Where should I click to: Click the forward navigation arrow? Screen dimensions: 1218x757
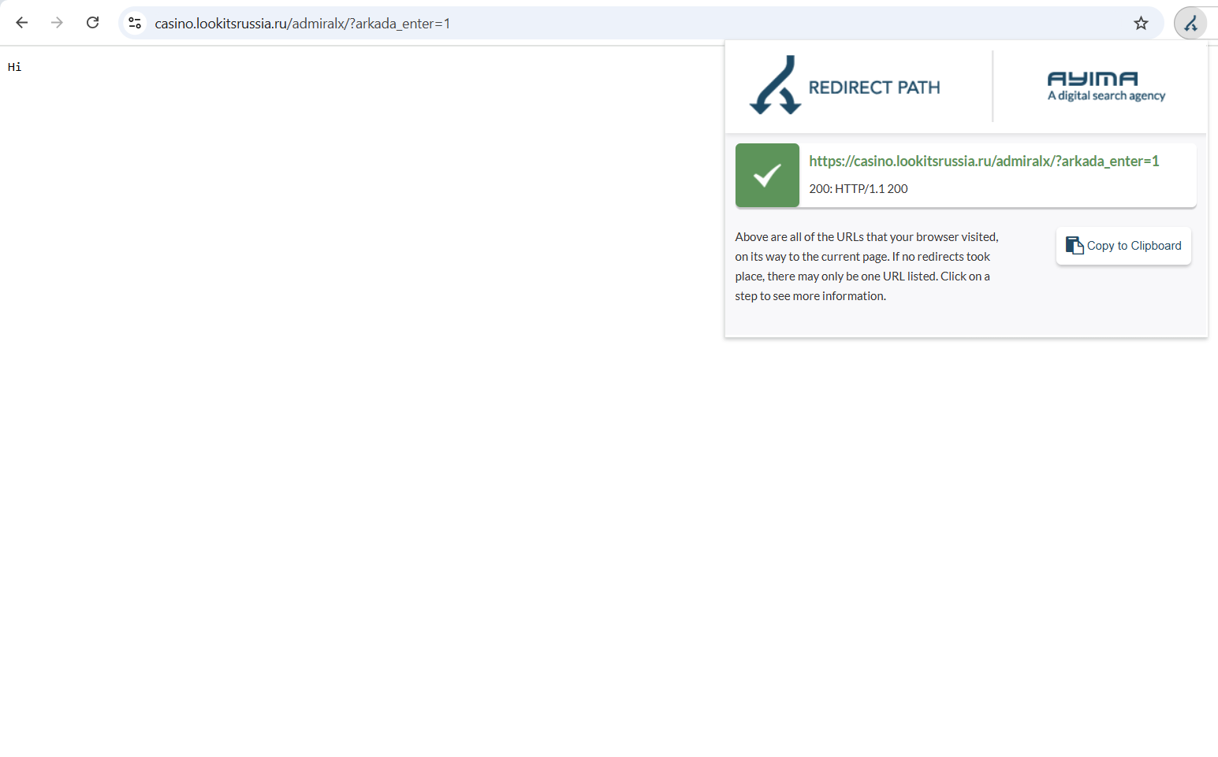[x=57, y=23]
